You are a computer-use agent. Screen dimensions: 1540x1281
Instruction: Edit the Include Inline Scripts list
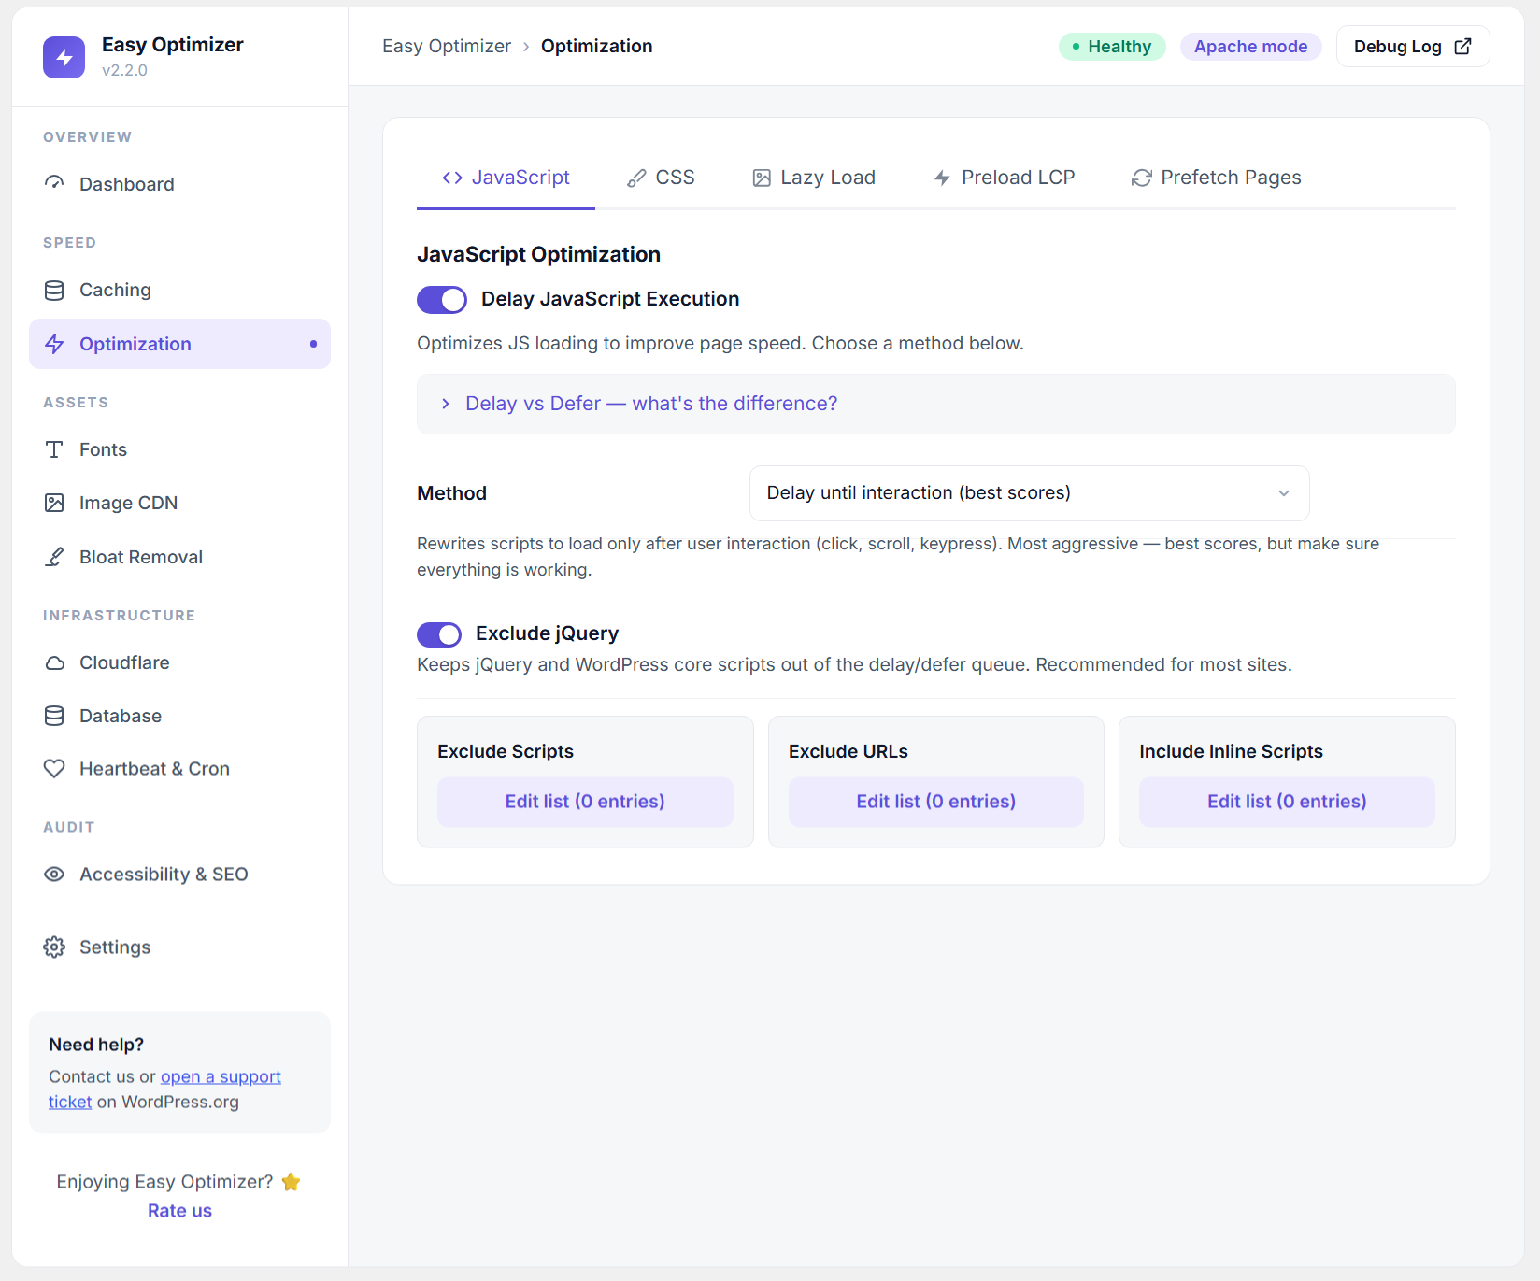[x=1287, y=802]
